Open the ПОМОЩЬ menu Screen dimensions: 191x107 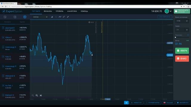coord(84,11)
